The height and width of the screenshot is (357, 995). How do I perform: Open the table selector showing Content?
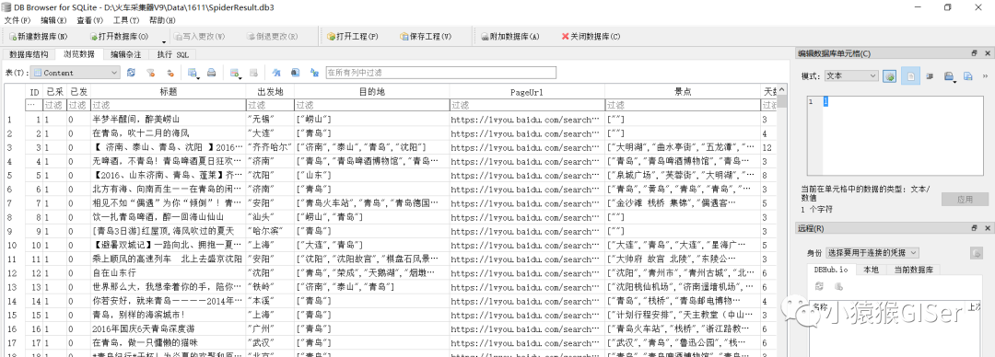tap(76, 73)
